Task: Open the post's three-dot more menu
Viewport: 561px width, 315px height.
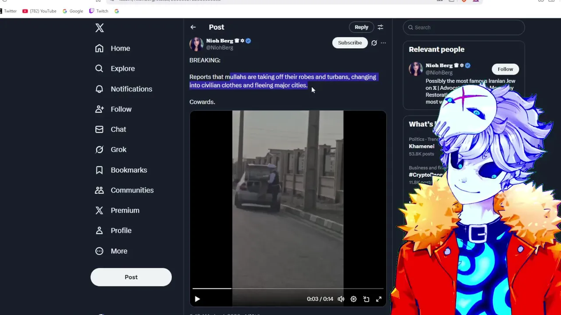Action: tap(383, 43)
